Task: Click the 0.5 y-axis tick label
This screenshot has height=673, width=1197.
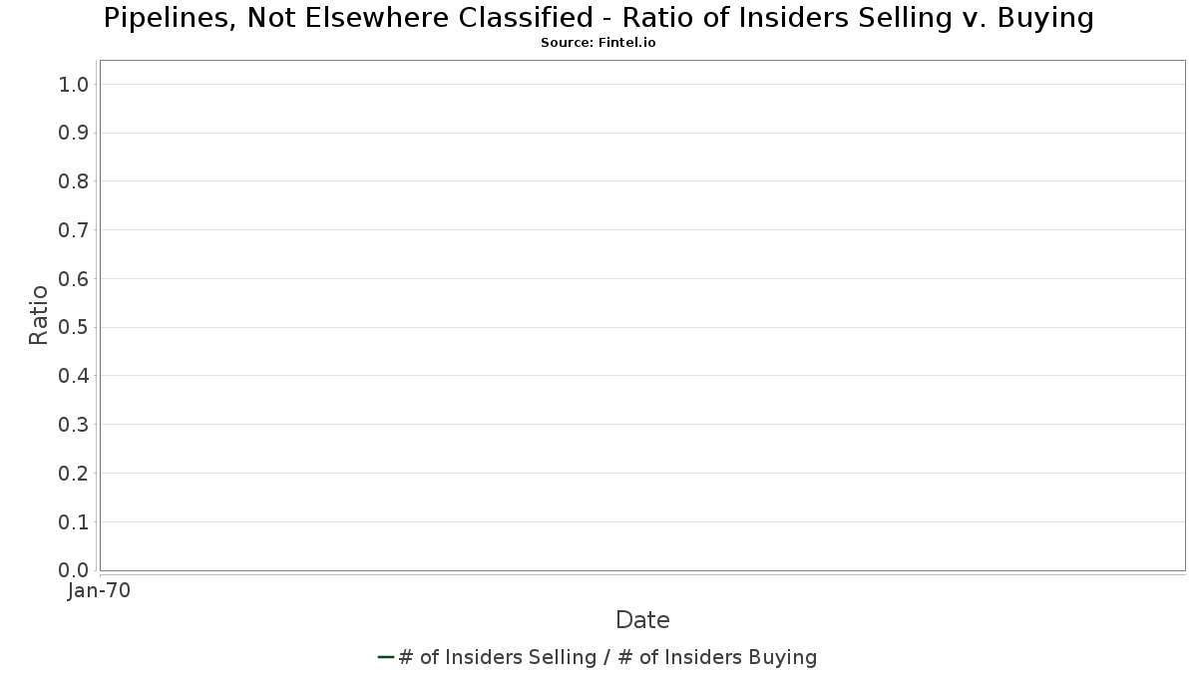Action: (x=75, y=328)
